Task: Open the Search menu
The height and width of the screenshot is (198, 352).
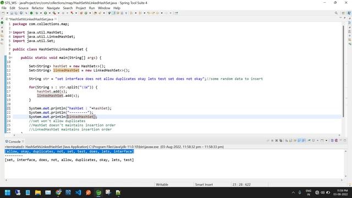Action: [x=68, y=8]
